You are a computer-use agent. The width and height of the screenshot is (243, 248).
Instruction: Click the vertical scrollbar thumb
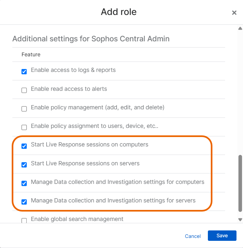[x=240, y=183]
